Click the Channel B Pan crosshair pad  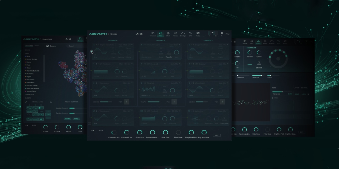point(174,102)
